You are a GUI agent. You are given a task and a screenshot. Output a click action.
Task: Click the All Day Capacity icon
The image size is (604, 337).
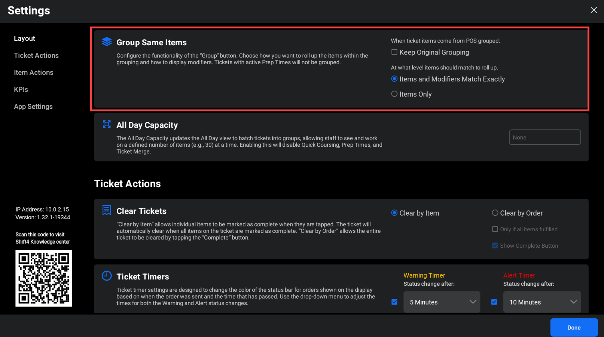(x=107, y=124)
